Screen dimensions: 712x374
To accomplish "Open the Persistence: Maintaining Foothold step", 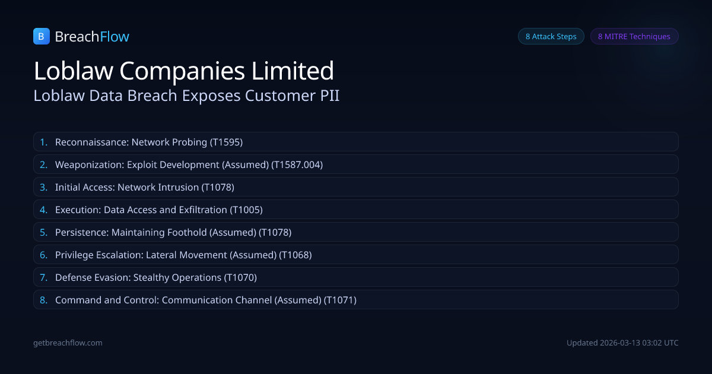I will click(173, 232).
